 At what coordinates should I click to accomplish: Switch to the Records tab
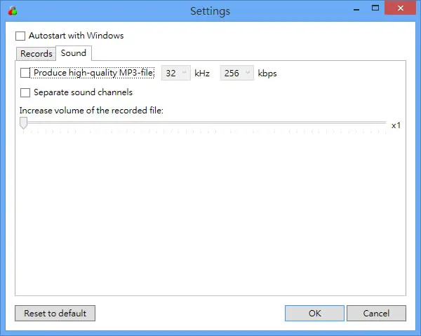click(x=36, y=54)
